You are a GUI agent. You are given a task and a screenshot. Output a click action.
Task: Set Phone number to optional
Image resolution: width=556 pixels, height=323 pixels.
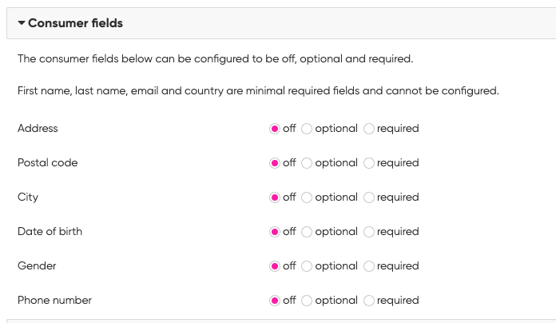pyautogui.click(x=307, y=301)
